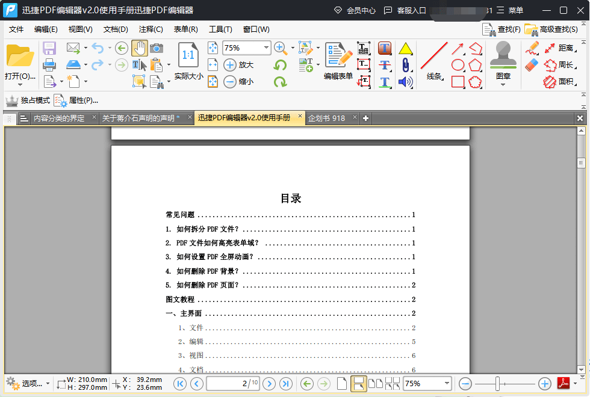The image size is (590, 397).
Task: Enable the hand pan tool
Action: [x=140, y=49]
